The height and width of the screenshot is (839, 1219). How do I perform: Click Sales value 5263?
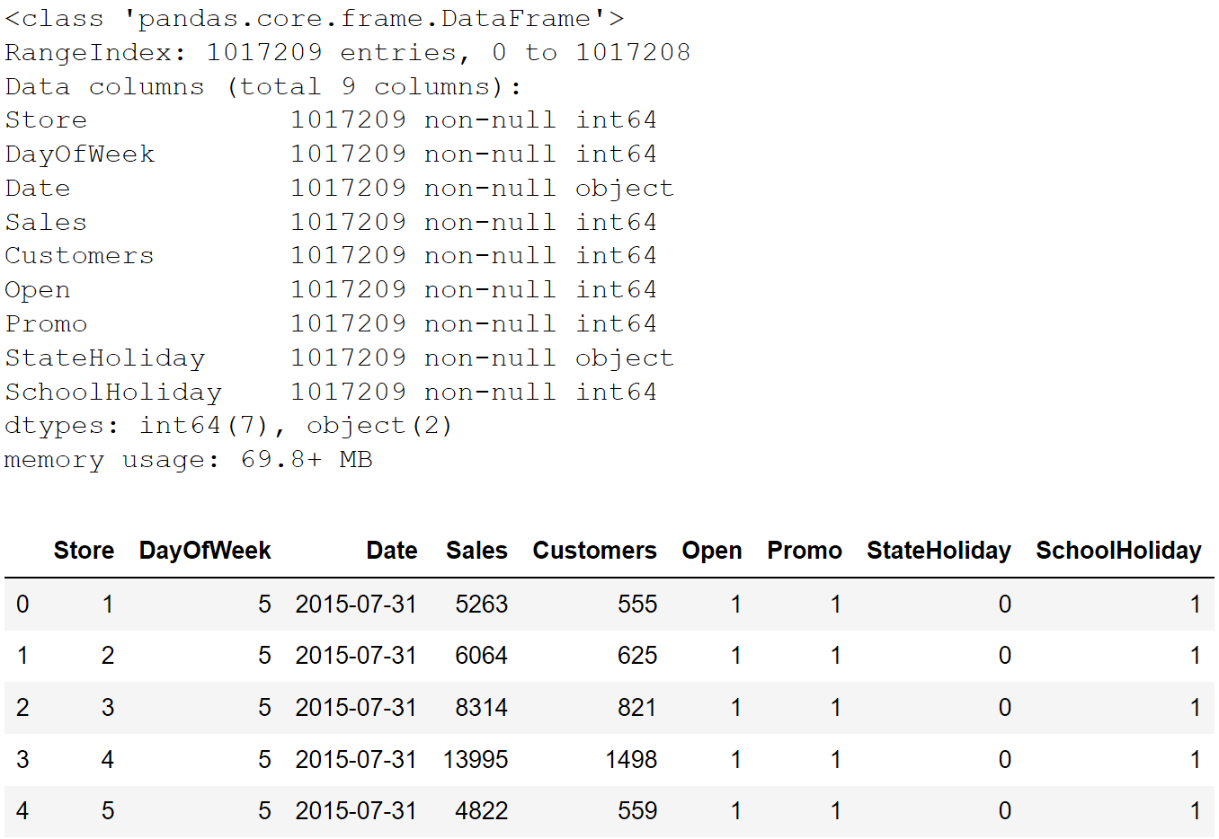[x=482, y=605]
